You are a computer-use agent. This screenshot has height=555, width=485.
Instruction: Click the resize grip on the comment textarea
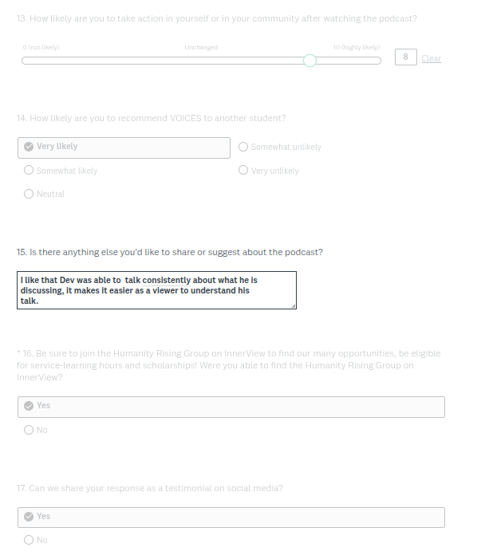pyautogui.click(x=293, y=305)
